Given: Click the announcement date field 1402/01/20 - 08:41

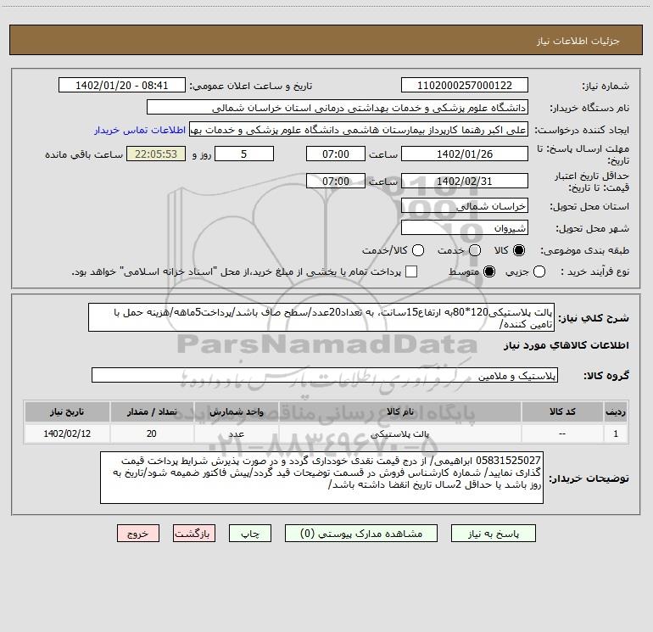Looking at the screenshot, I should coord(121,85).
